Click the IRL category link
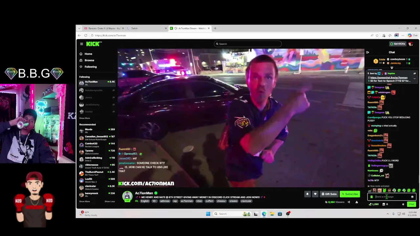 pyautogui.click(x=136, y=201)
